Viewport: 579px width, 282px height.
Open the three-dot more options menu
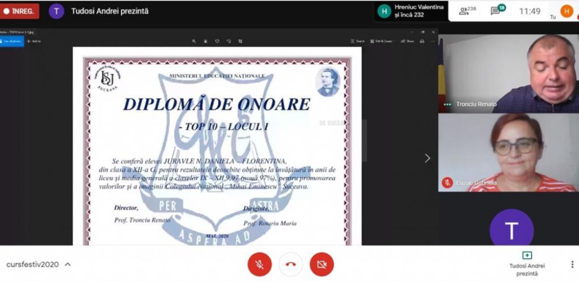pos(572,265)
